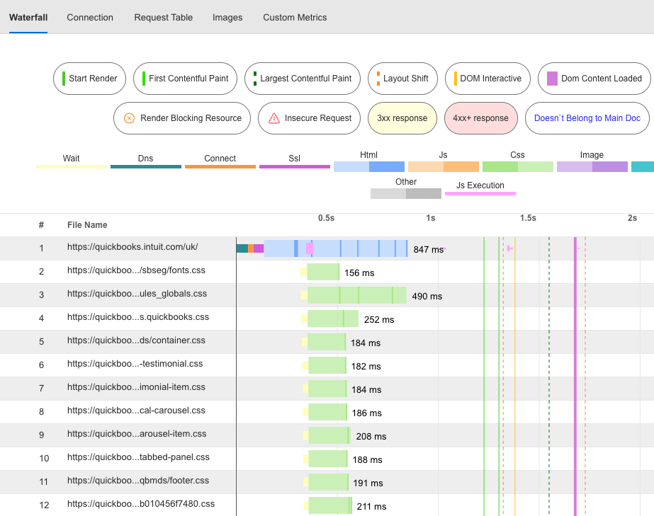The height and width of the screenshot is (516, 654).
Task: Click the yellow DOM Interactive marker icon
Action: [x=456, y=79]
